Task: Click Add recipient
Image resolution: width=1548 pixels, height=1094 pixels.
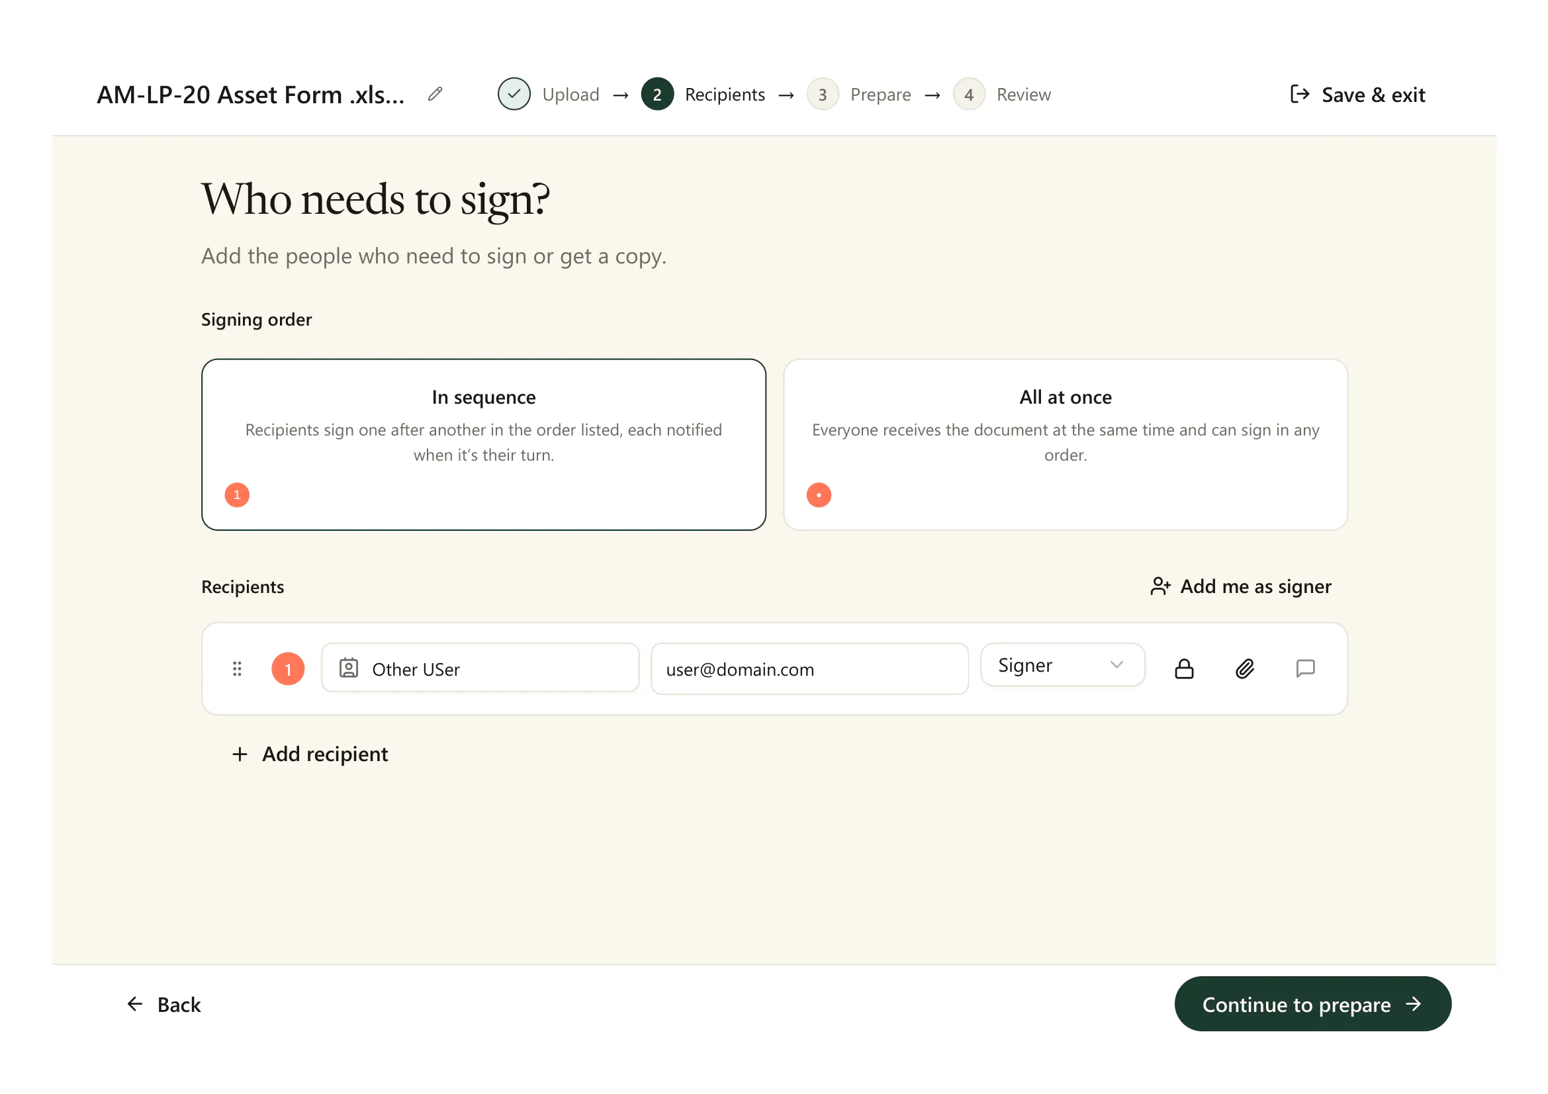Action: (310, 754)
